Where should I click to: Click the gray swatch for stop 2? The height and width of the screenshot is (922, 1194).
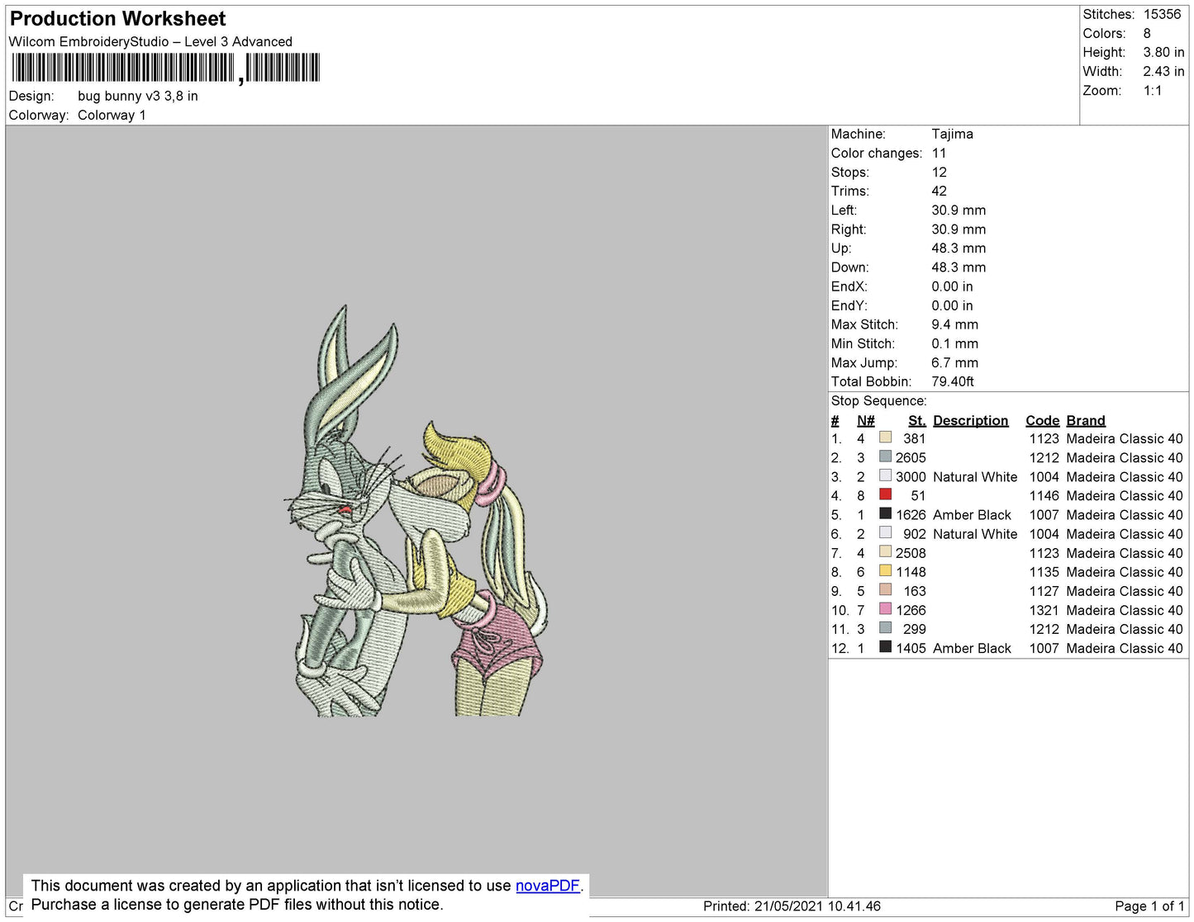tap(886, 456)
